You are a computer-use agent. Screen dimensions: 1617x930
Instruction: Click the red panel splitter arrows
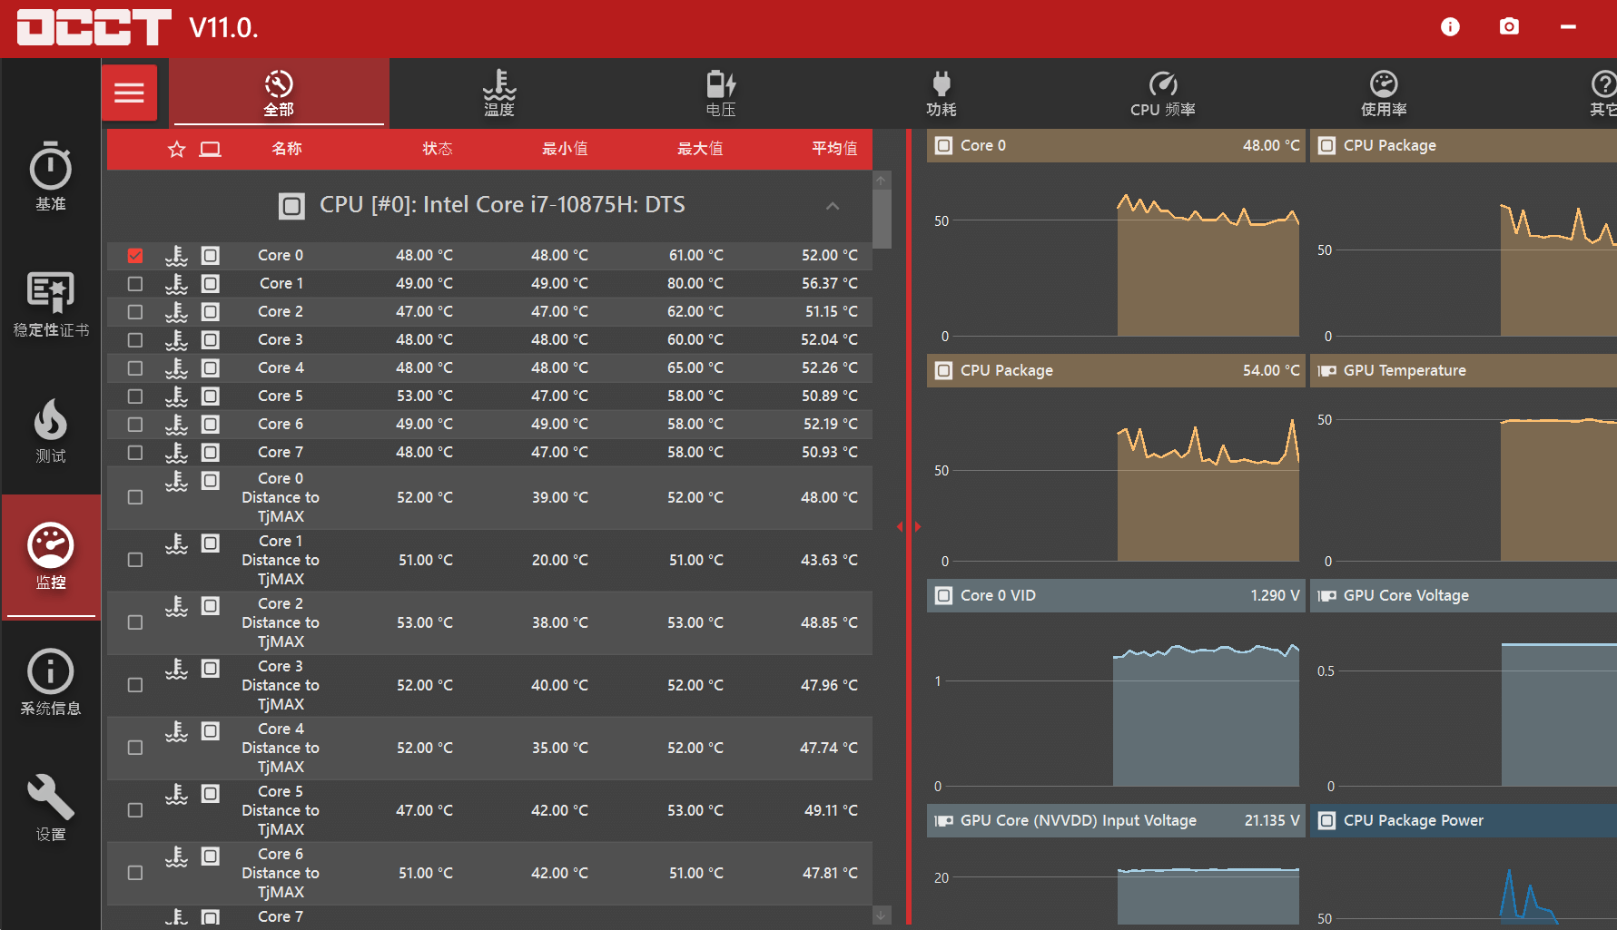pos(909,526)
